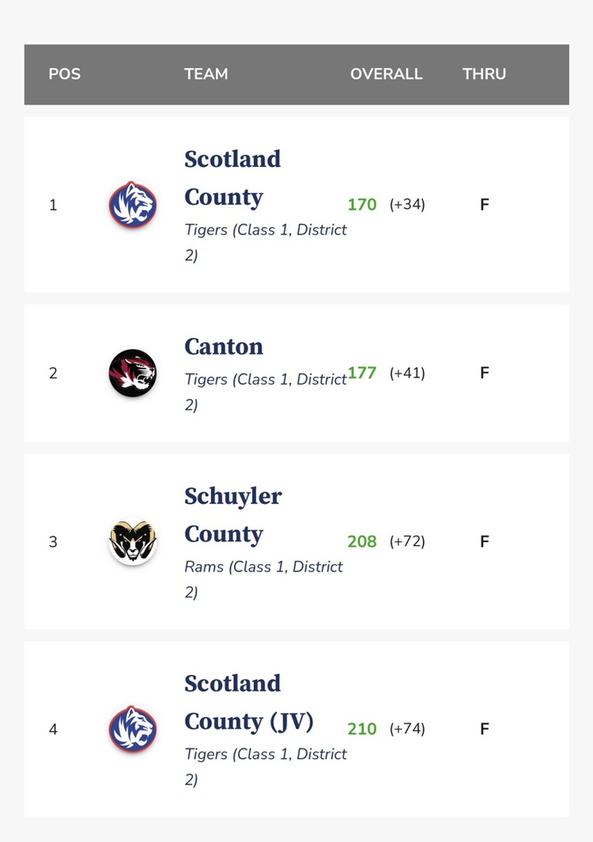Click the Scotland County Tigers logo in first place

(132, 204)
